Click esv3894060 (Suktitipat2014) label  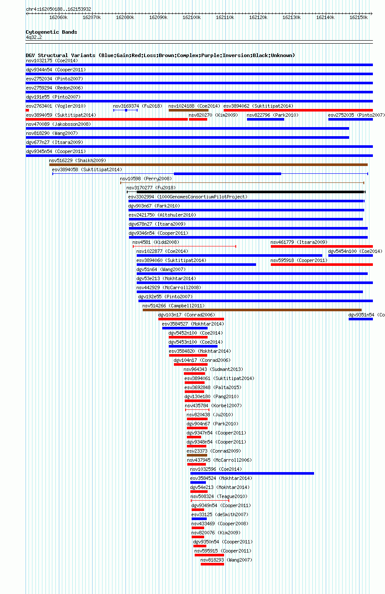click(x=171, y=260)
